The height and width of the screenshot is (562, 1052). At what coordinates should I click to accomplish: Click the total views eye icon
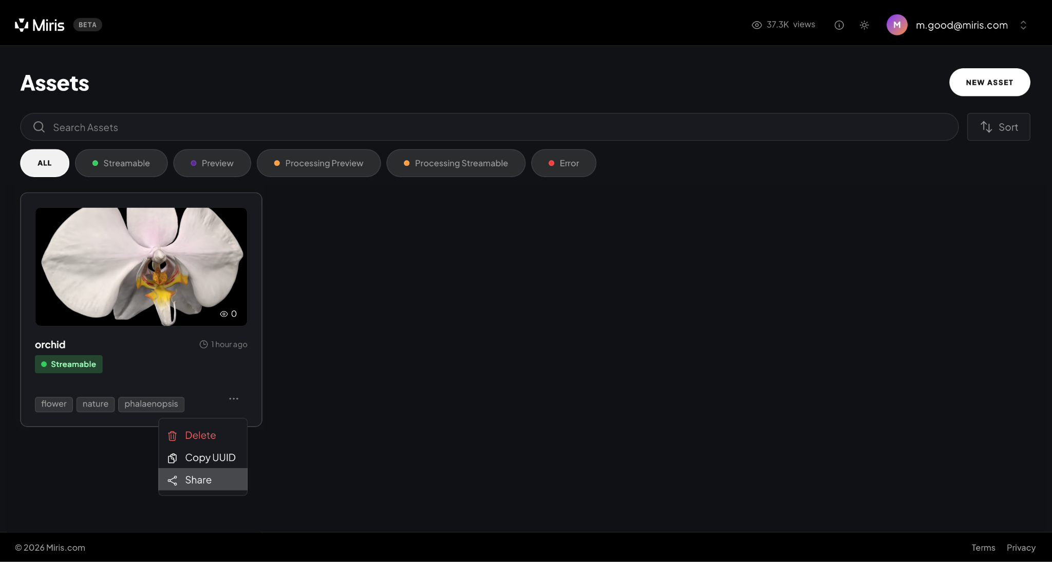tap(756, 25)
